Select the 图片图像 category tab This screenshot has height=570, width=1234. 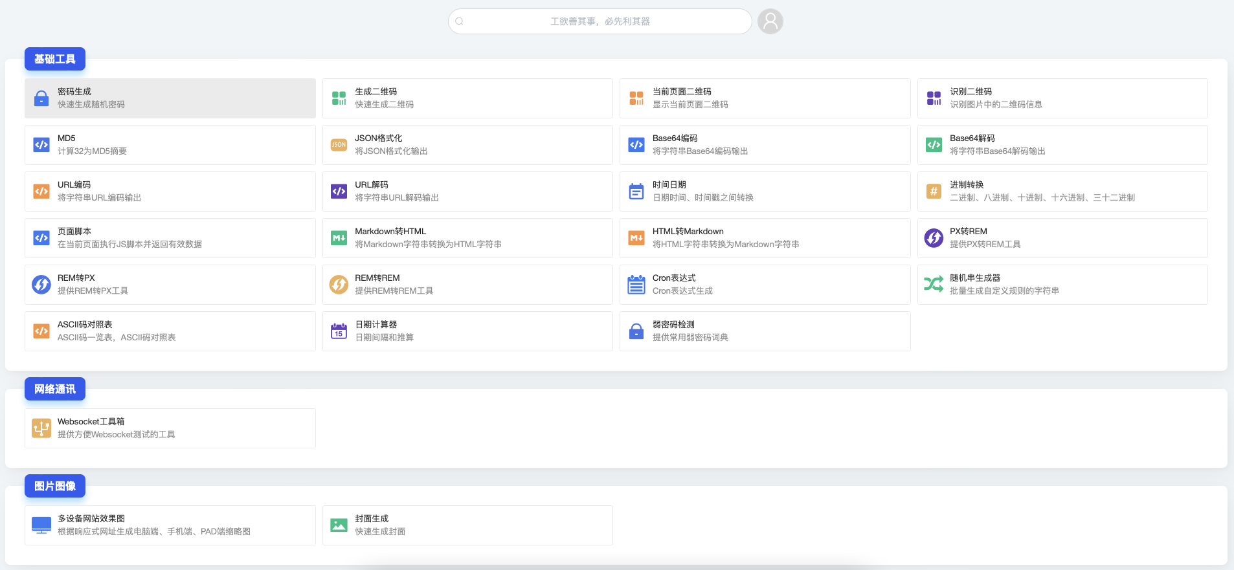pyautogui.click(x=55, y=486)
